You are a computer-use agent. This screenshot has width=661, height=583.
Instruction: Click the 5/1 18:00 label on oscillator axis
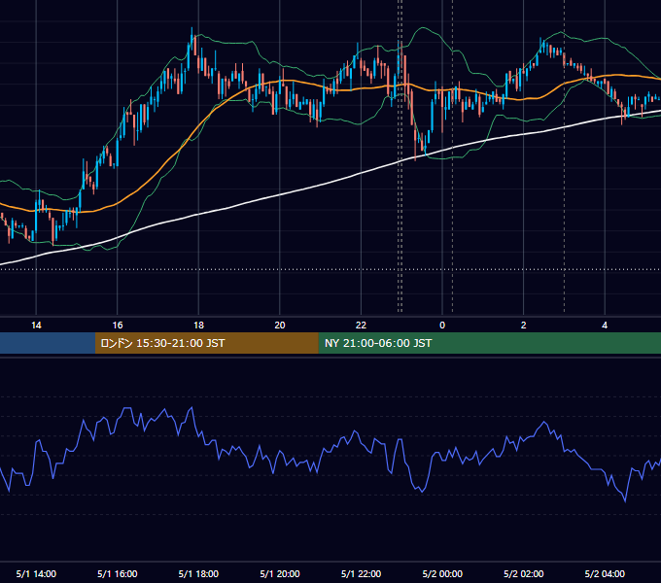coord(198,573)
